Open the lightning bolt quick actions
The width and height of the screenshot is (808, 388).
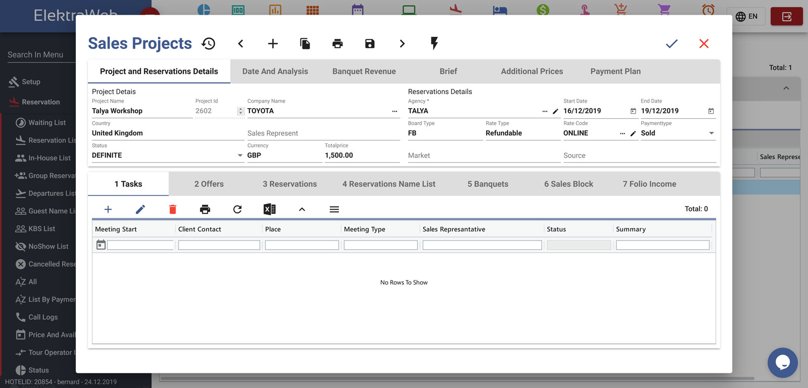coord(434,43)
